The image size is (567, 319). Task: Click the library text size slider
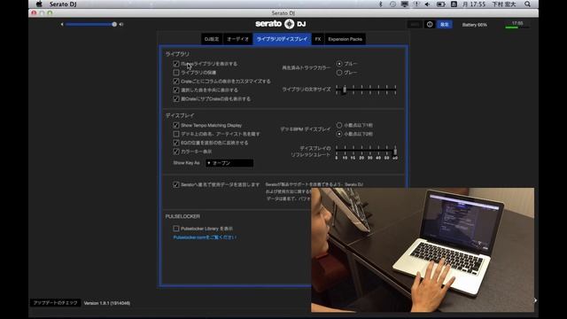(366, 89)
